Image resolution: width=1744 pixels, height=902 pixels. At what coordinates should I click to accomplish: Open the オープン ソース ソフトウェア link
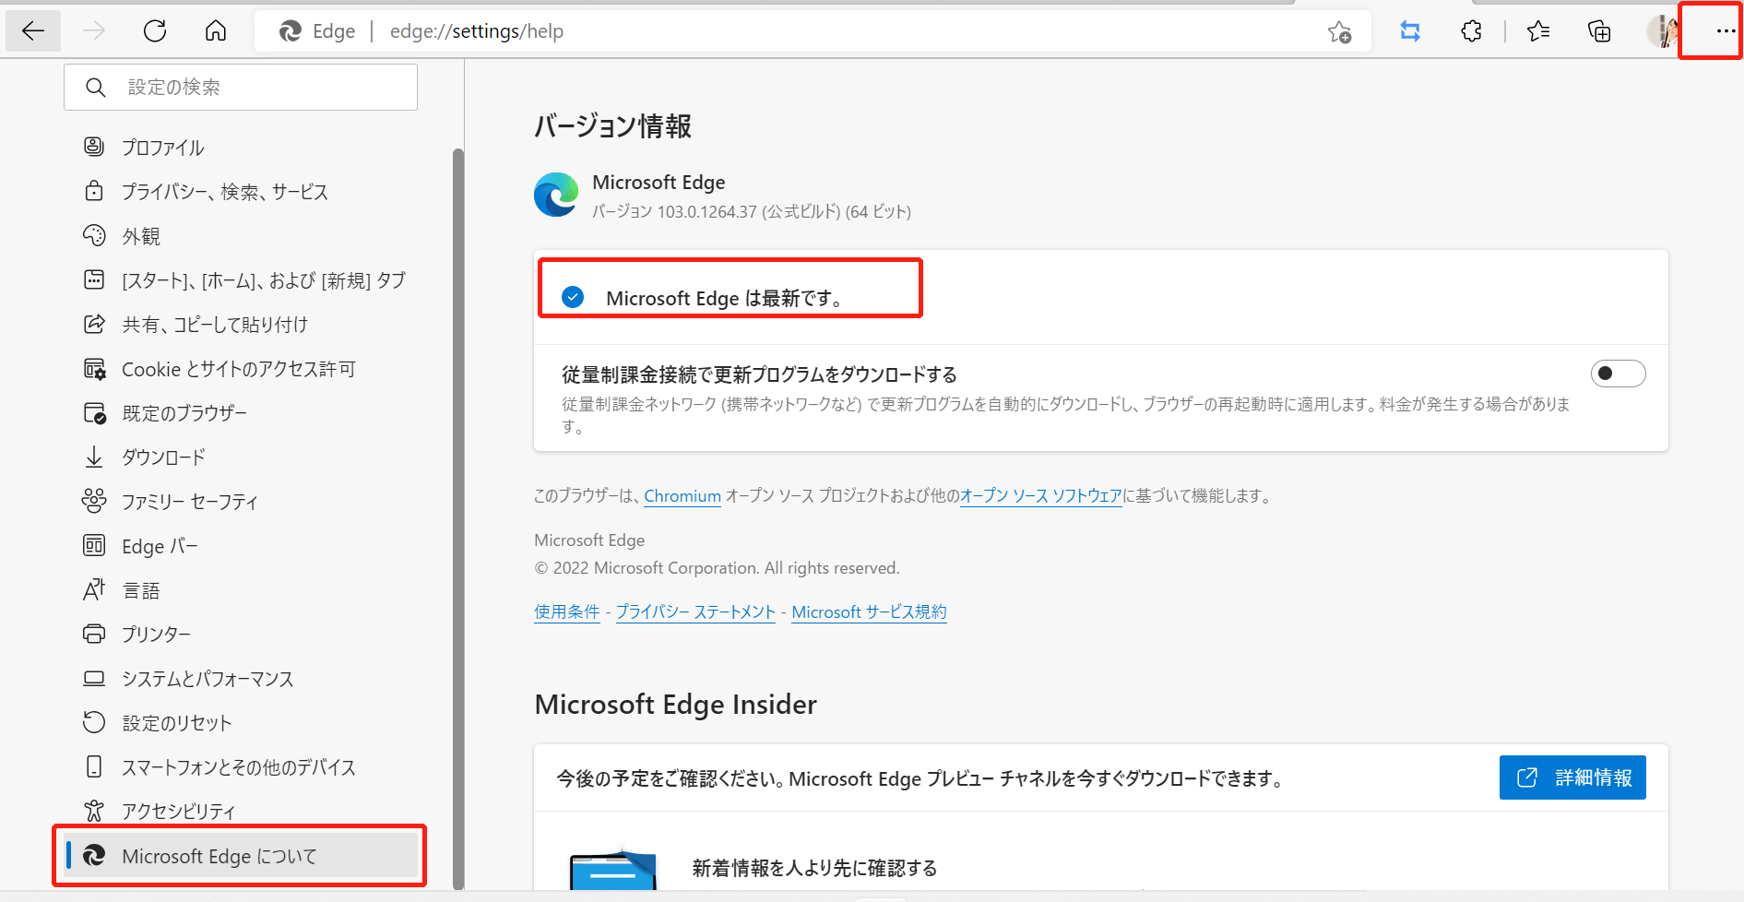[1041, 495]
